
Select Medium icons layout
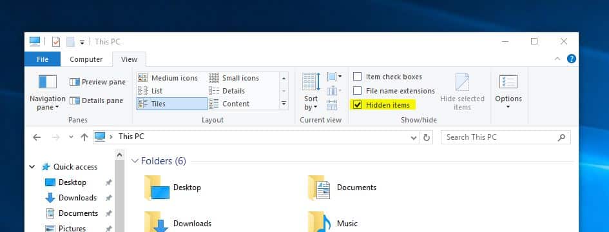point(168,78)
